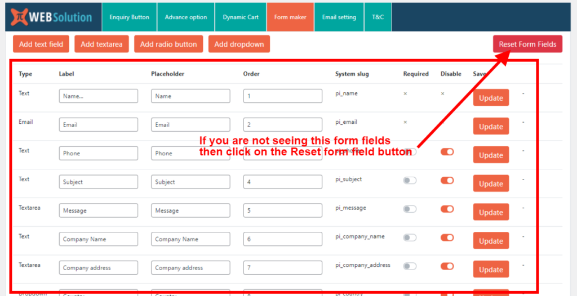Click the Add text field button
This screenshot has width=577, height=296.
tap(41, 44)
